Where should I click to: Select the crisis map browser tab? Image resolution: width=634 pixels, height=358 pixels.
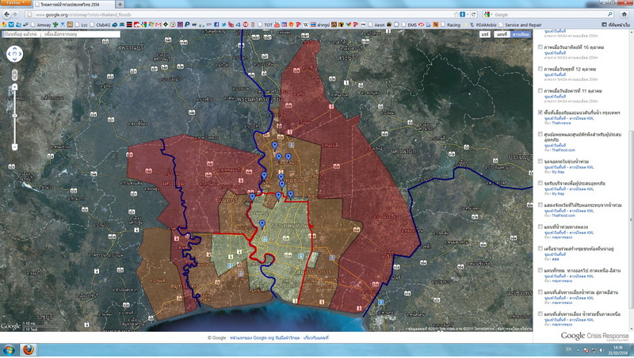(x=74, y=5)
